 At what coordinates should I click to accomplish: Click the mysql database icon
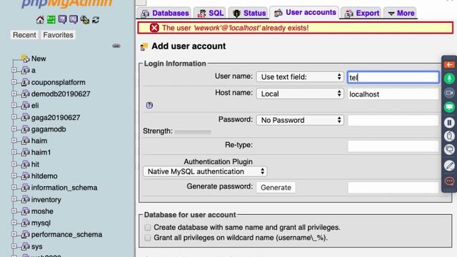pos(26,223)
